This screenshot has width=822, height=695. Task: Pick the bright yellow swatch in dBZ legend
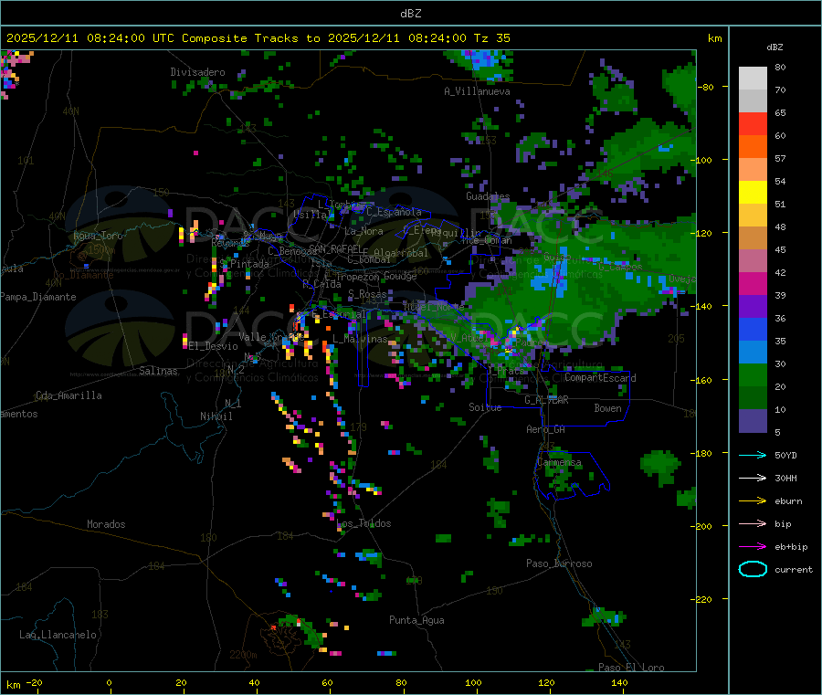[x=753, y=193]
